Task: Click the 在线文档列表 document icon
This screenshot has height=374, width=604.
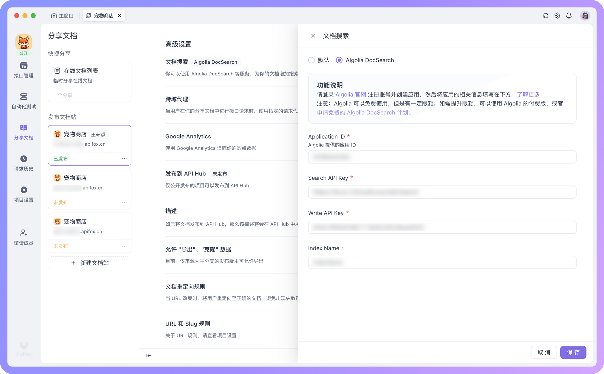Action: pyautogui.click(x=57, y=71)
